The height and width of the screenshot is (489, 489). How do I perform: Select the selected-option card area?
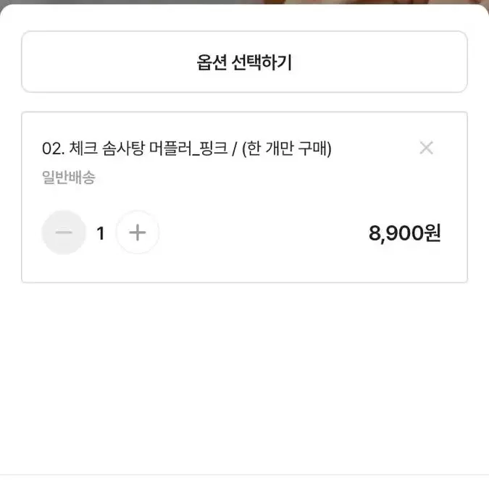coord(244,197)
